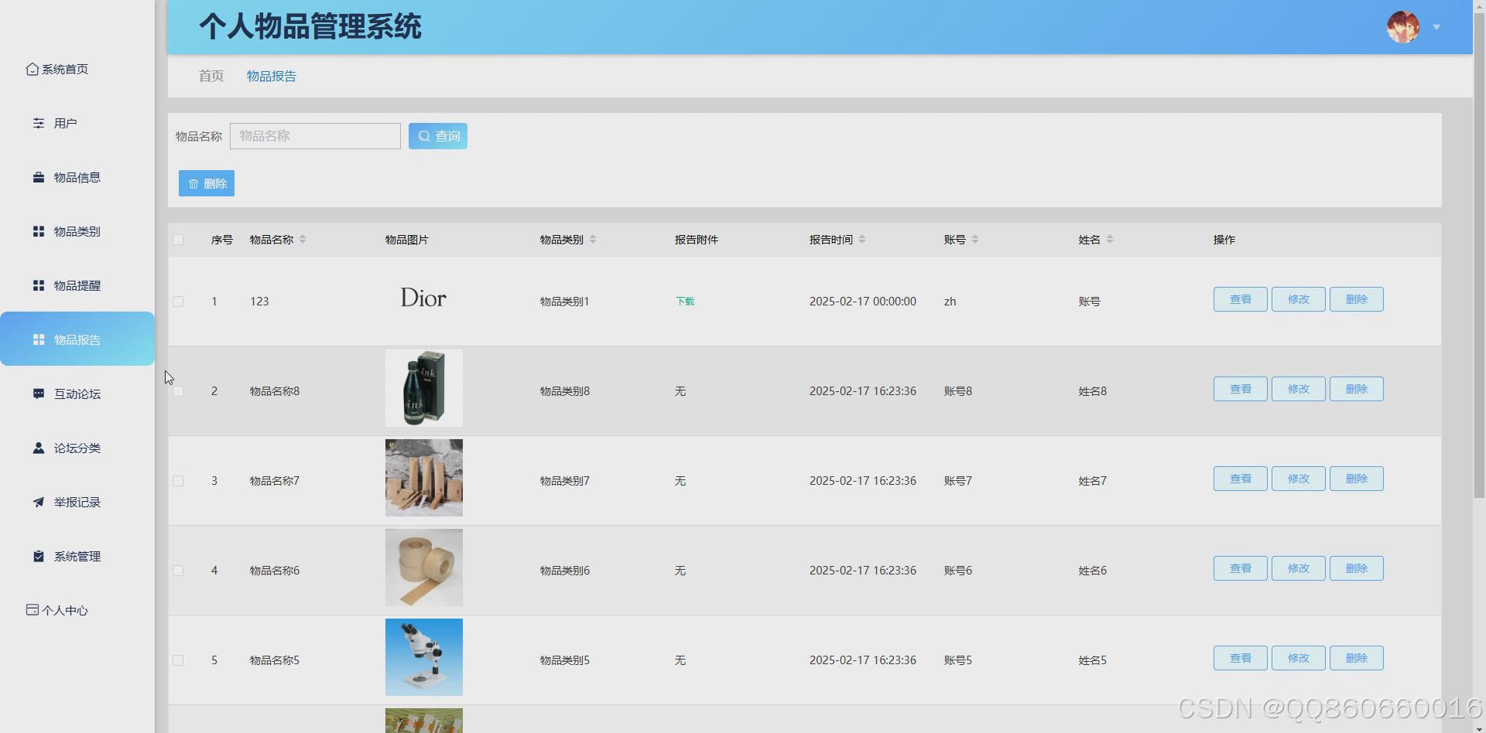Open the tape rolls image thumbnail
Screen dimensions: 1486x733
[424, 568]
